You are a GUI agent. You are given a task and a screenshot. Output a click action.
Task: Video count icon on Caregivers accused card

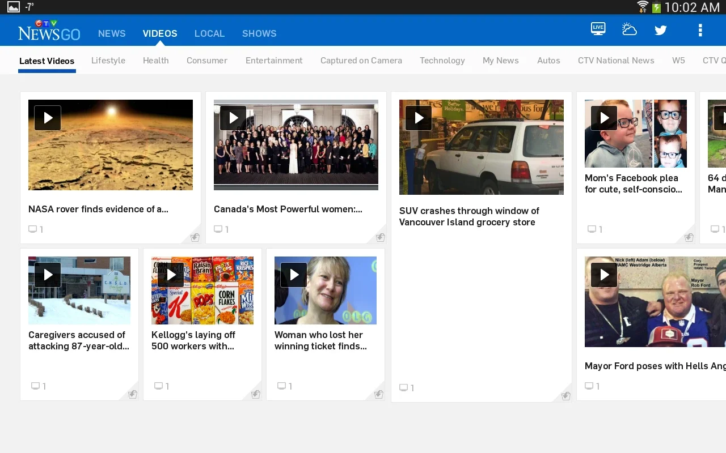35,386
